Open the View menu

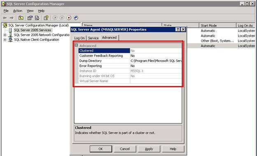[30, 11]
